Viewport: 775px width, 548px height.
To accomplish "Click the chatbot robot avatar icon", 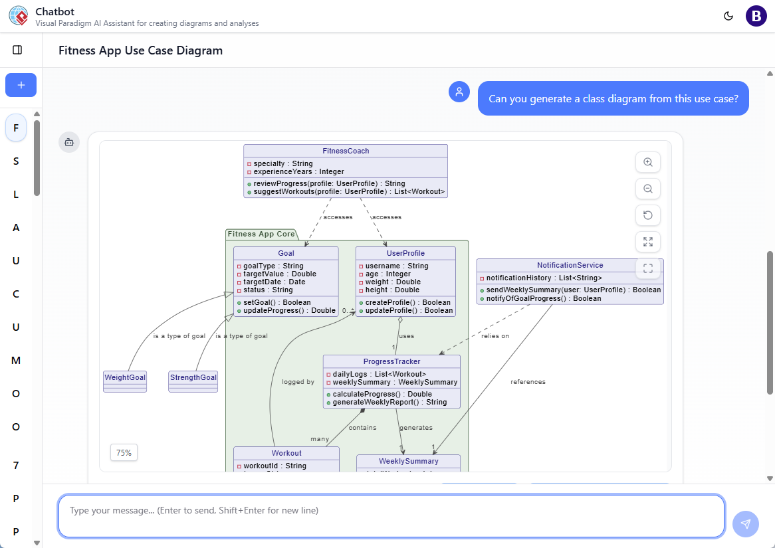I will (x=69, y=141).
